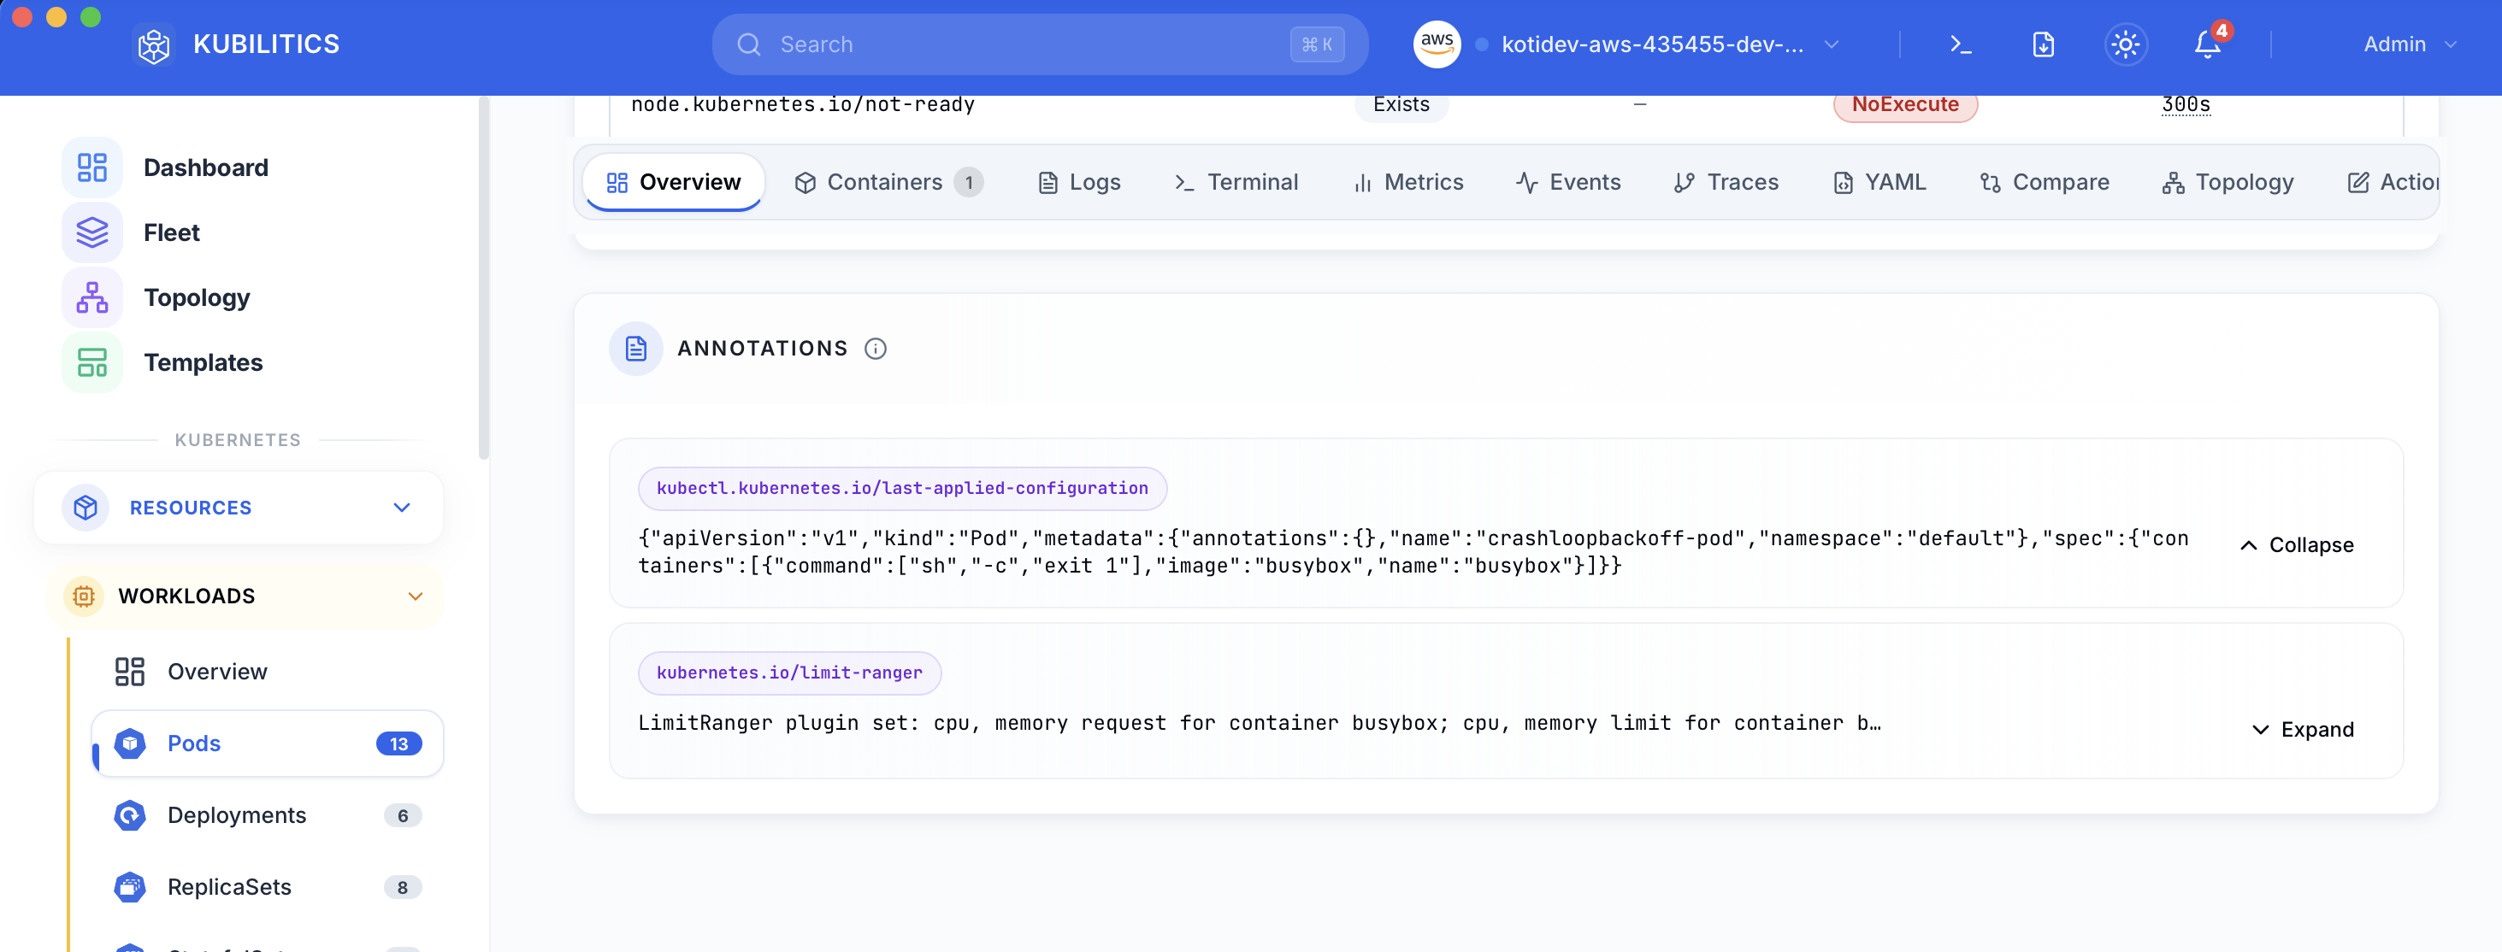This screenshot has height=952, width=2502.
Task: Select the Topology sidebar icon
Action: pyautogui.click(x=91, y=297)
